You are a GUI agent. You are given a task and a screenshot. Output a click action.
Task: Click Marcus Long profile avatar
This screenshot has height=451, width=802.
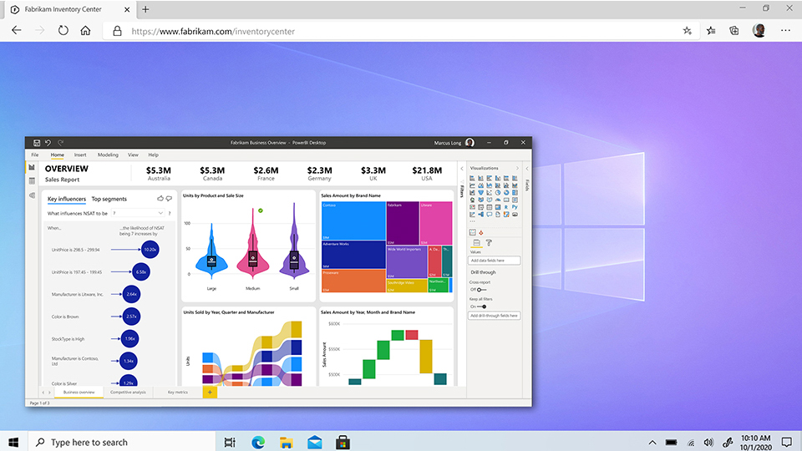(470, 143)
